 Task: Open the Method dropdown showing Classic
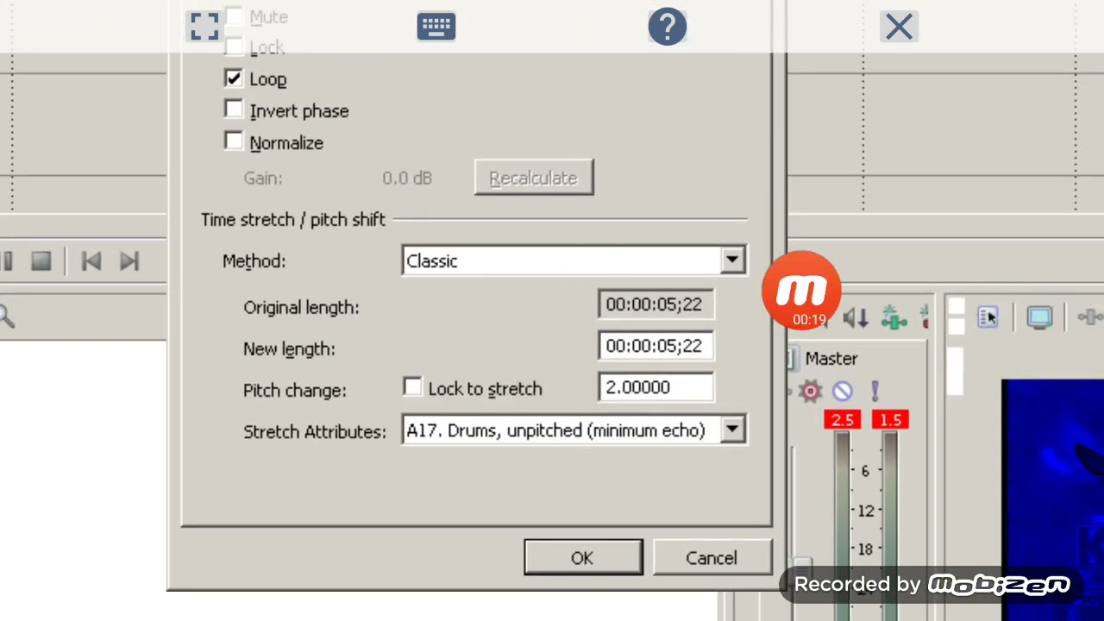pos(574,260)
